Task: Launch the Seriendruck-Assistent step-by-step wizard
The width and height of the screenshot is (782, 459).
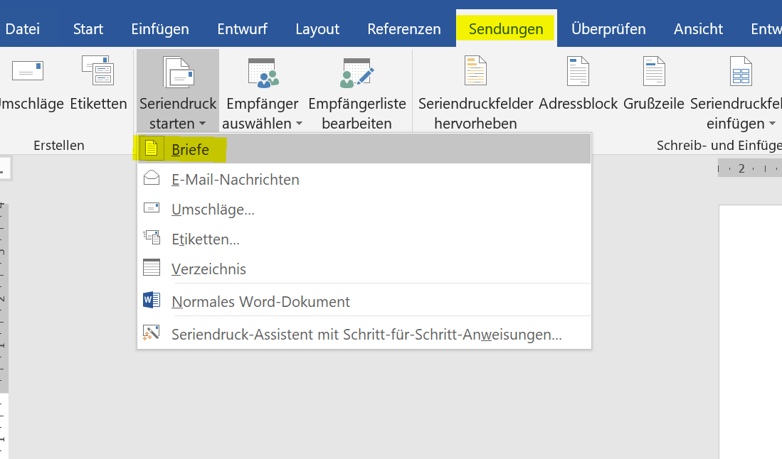Action: tap(364, 333)
